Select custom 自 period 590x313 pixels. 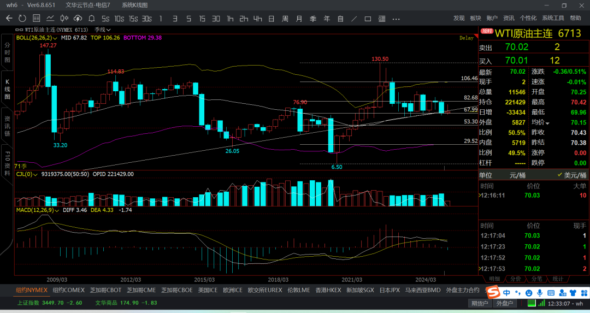click(x=340, y=19)
